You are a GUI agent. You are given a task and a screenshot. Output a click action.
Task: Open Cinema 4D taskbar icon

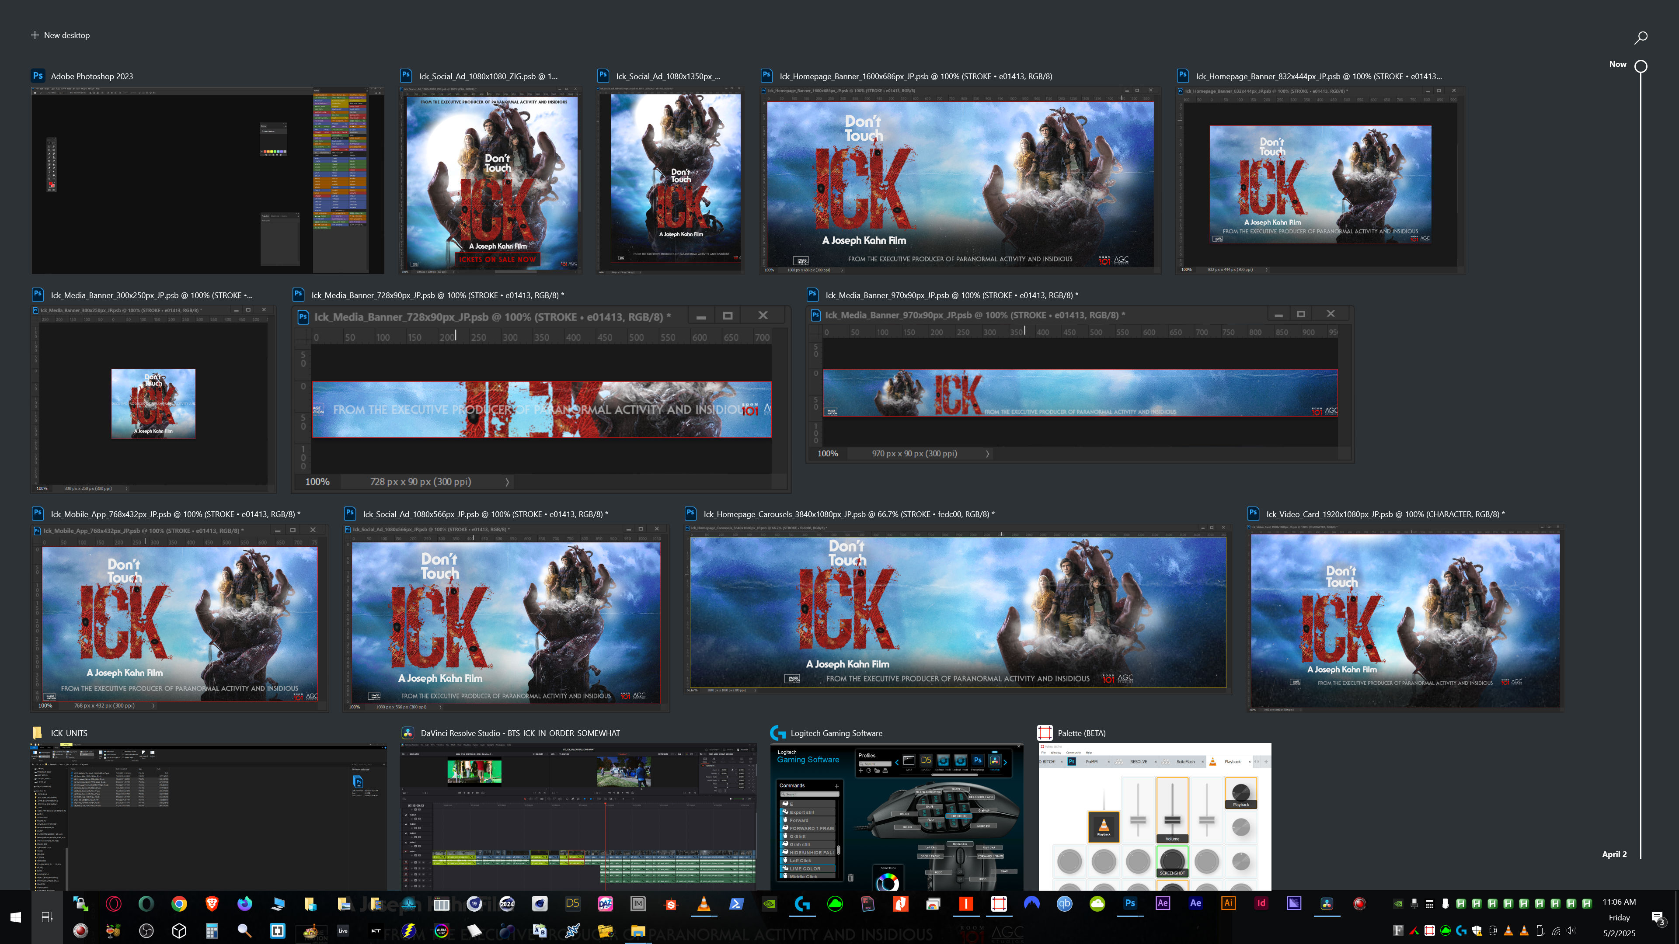[x=540, y=903]
